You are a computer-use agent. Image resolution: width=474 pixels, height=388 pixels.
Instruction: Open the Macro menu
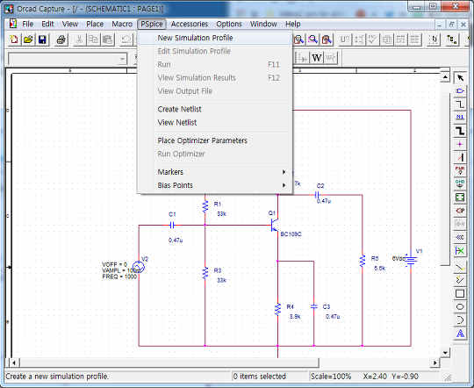[122, 24]
